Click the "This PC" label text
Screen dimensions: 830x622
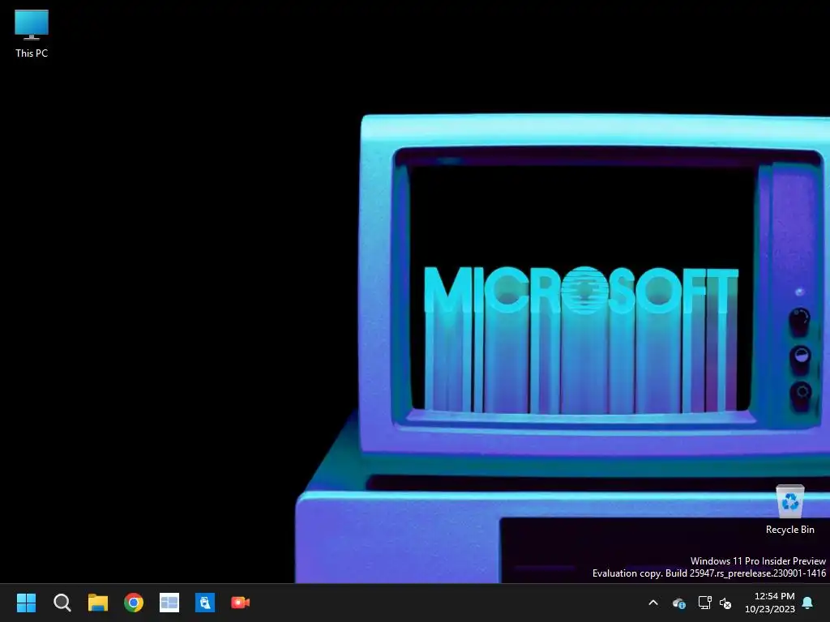(x=32, y=53)
